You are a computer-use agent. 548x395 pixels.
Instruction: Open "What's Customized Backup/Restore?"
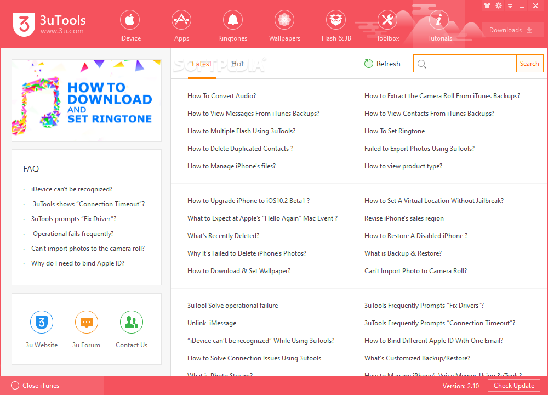point(417,358)
